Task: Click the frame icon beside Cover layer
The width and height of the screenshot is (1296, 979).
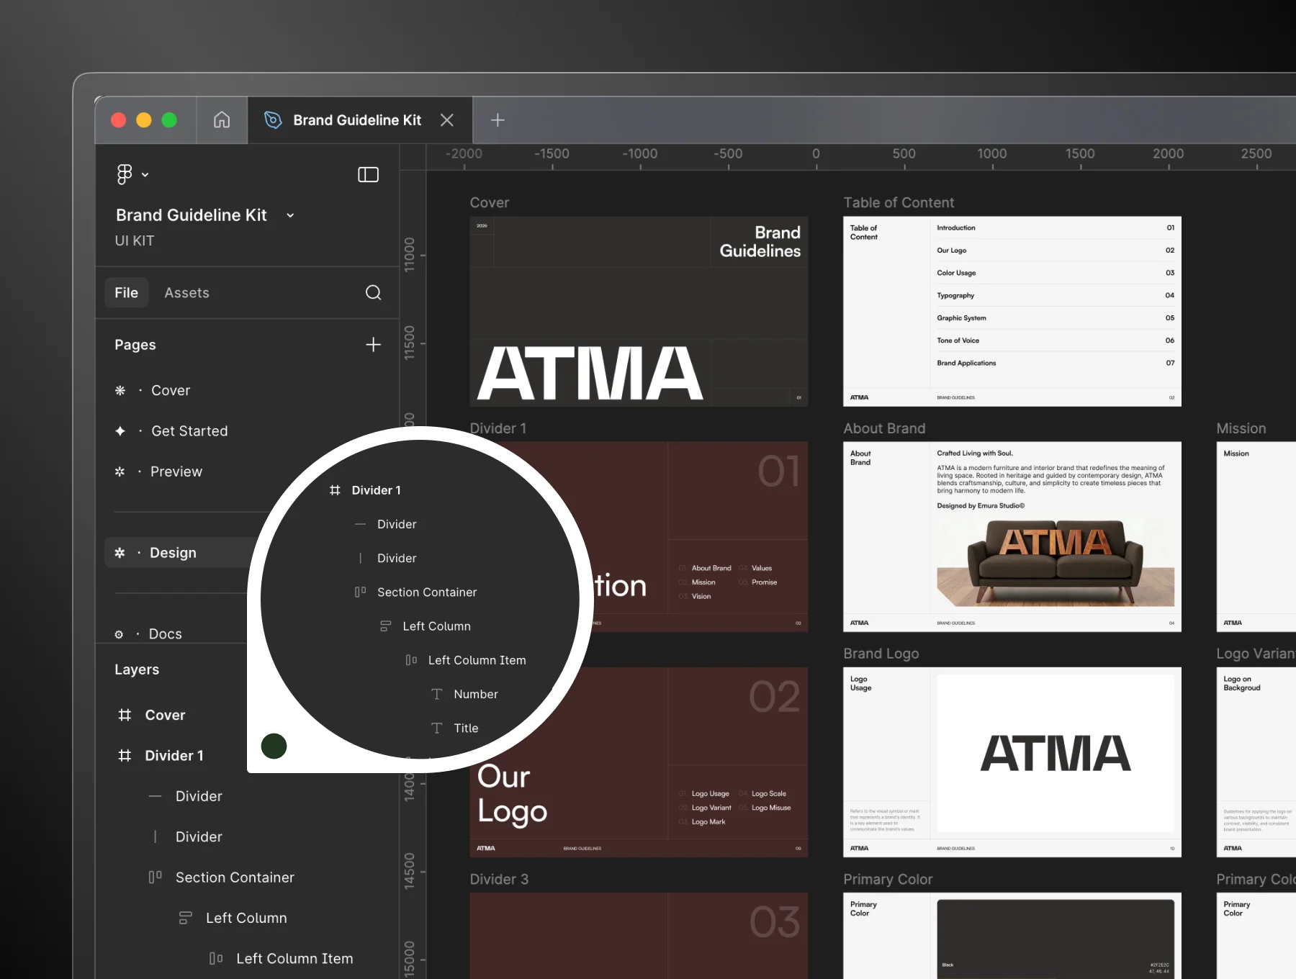Action: pyautogui.click(x=125, y=715)
